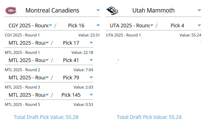This screenshot has width=206, height=125.
Task: Expand the CGY 2025 round selector
Action: point(50,26)
